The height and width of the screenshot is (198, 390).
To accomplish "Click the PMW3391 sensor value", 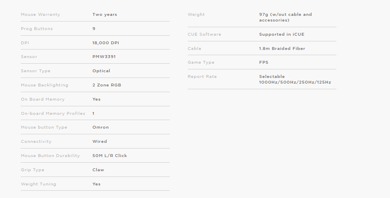I will pos(104,57).
